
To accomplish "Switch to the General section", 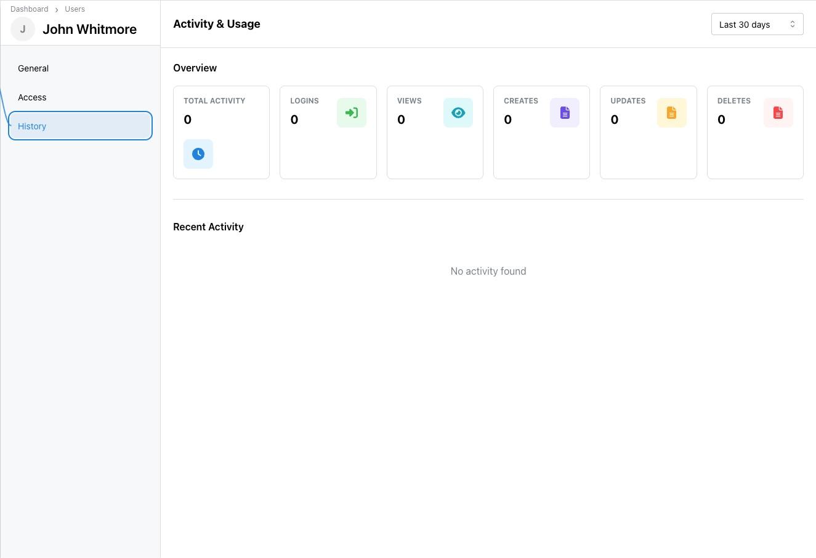I will [33, 68].
